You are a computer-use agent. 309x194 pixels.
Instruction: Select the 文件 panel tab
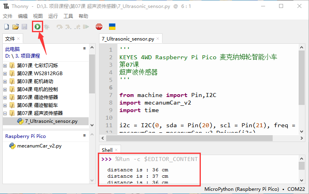(10, 39)
